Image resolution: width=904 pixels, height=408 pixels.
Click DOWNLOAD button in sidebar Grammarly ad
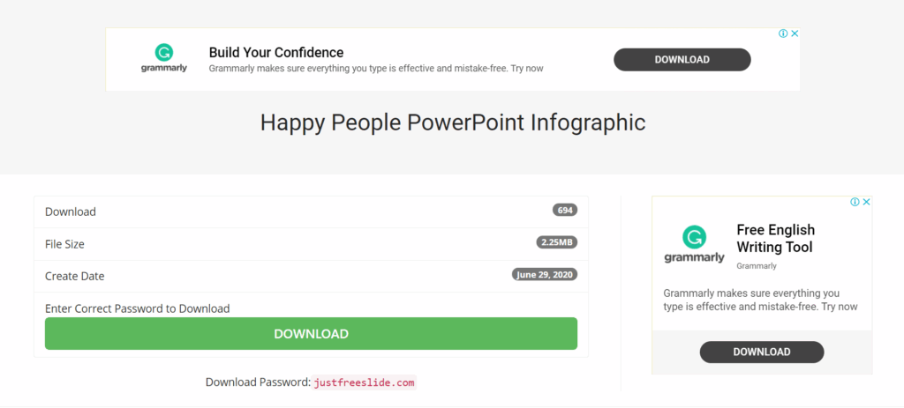[762, 352]
